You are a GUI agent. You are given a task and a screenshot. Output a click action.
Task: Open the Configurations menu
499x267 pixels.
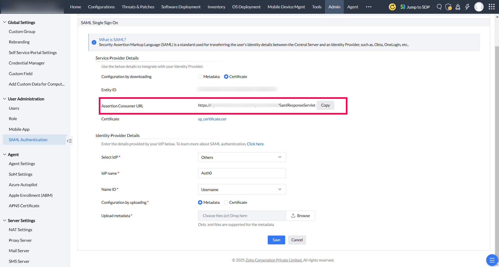pos(101,7)
